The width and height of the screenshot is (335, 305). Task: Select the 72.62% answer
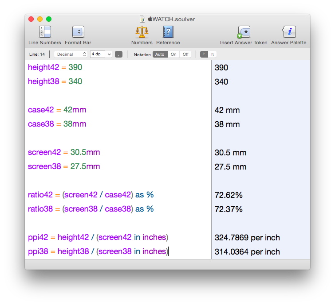click(229, 195)
